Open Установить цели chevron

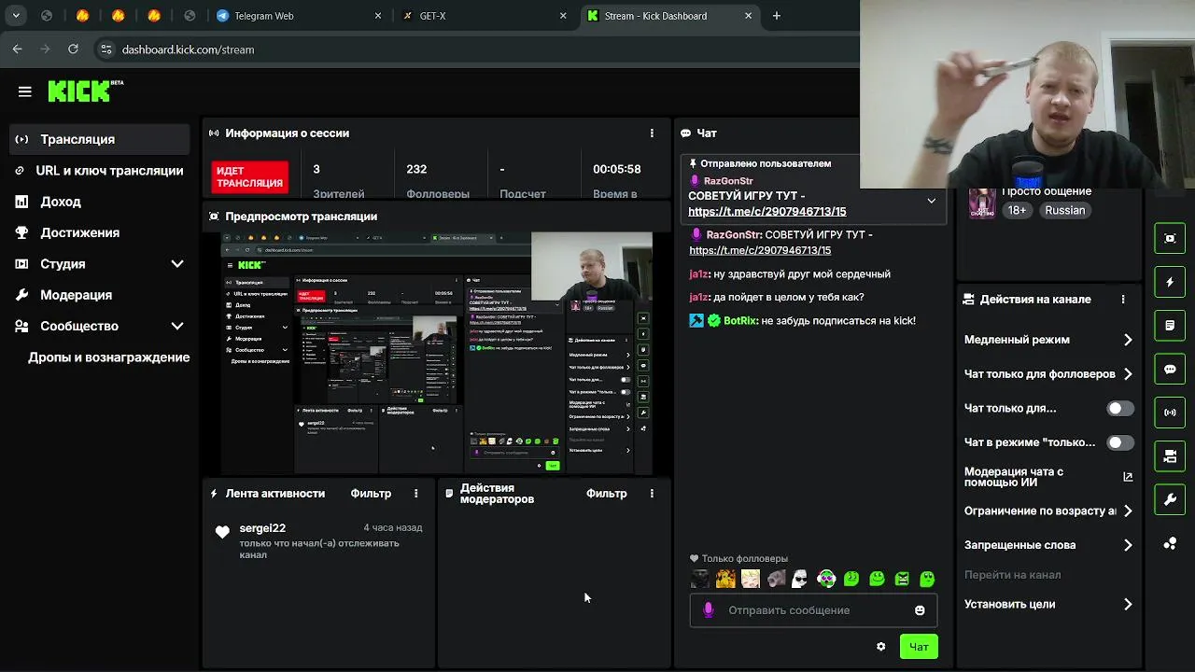pos(1128,605)
